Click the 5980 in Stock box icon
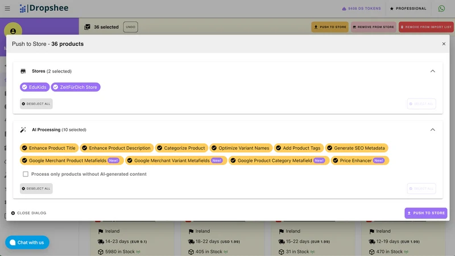The width and height of the screenshot is (455, 256). [101, 252]
